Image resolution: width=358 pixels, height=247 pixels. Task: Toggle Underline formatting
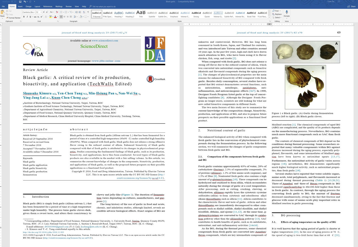[x=30, y=17]
